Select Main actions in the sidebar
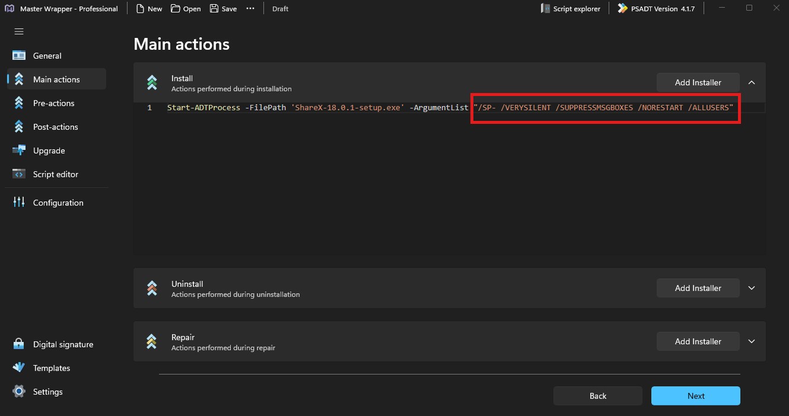Screen dimensions: 789x416 (x=56, y=79)
